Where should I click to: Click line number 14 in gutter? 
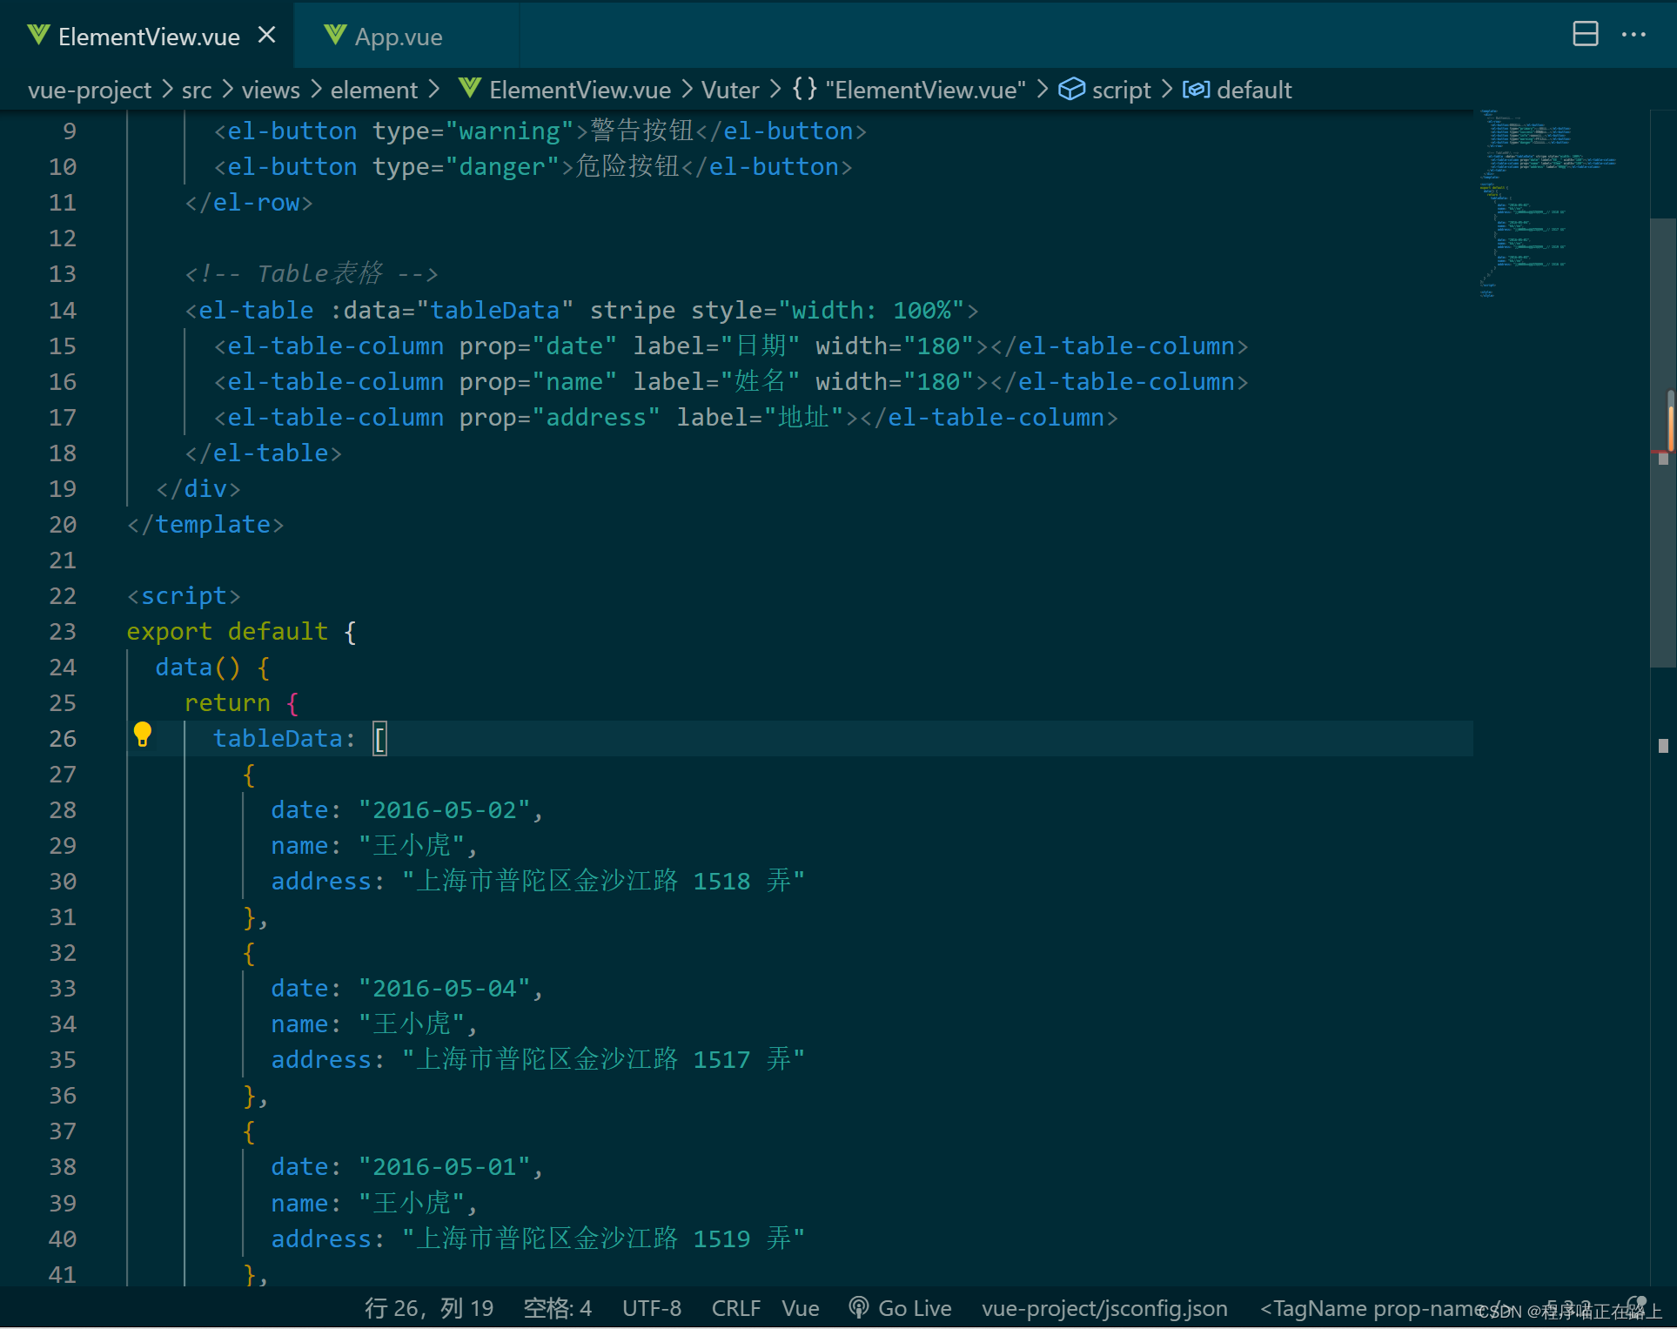tap(63, 310)
